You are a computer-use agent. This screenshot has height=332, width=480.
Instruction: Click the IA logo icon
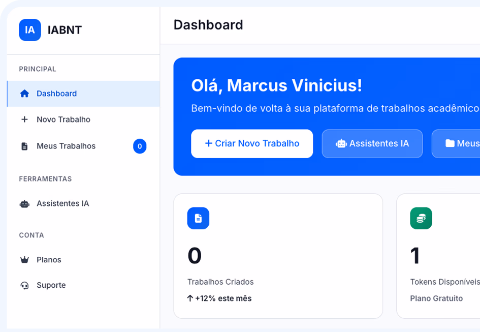[30, 30]
